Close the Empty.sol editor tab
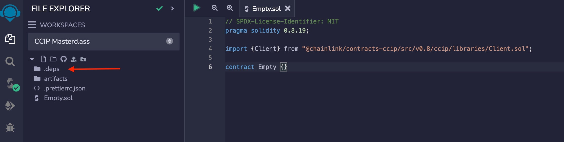 pos(288,9)
